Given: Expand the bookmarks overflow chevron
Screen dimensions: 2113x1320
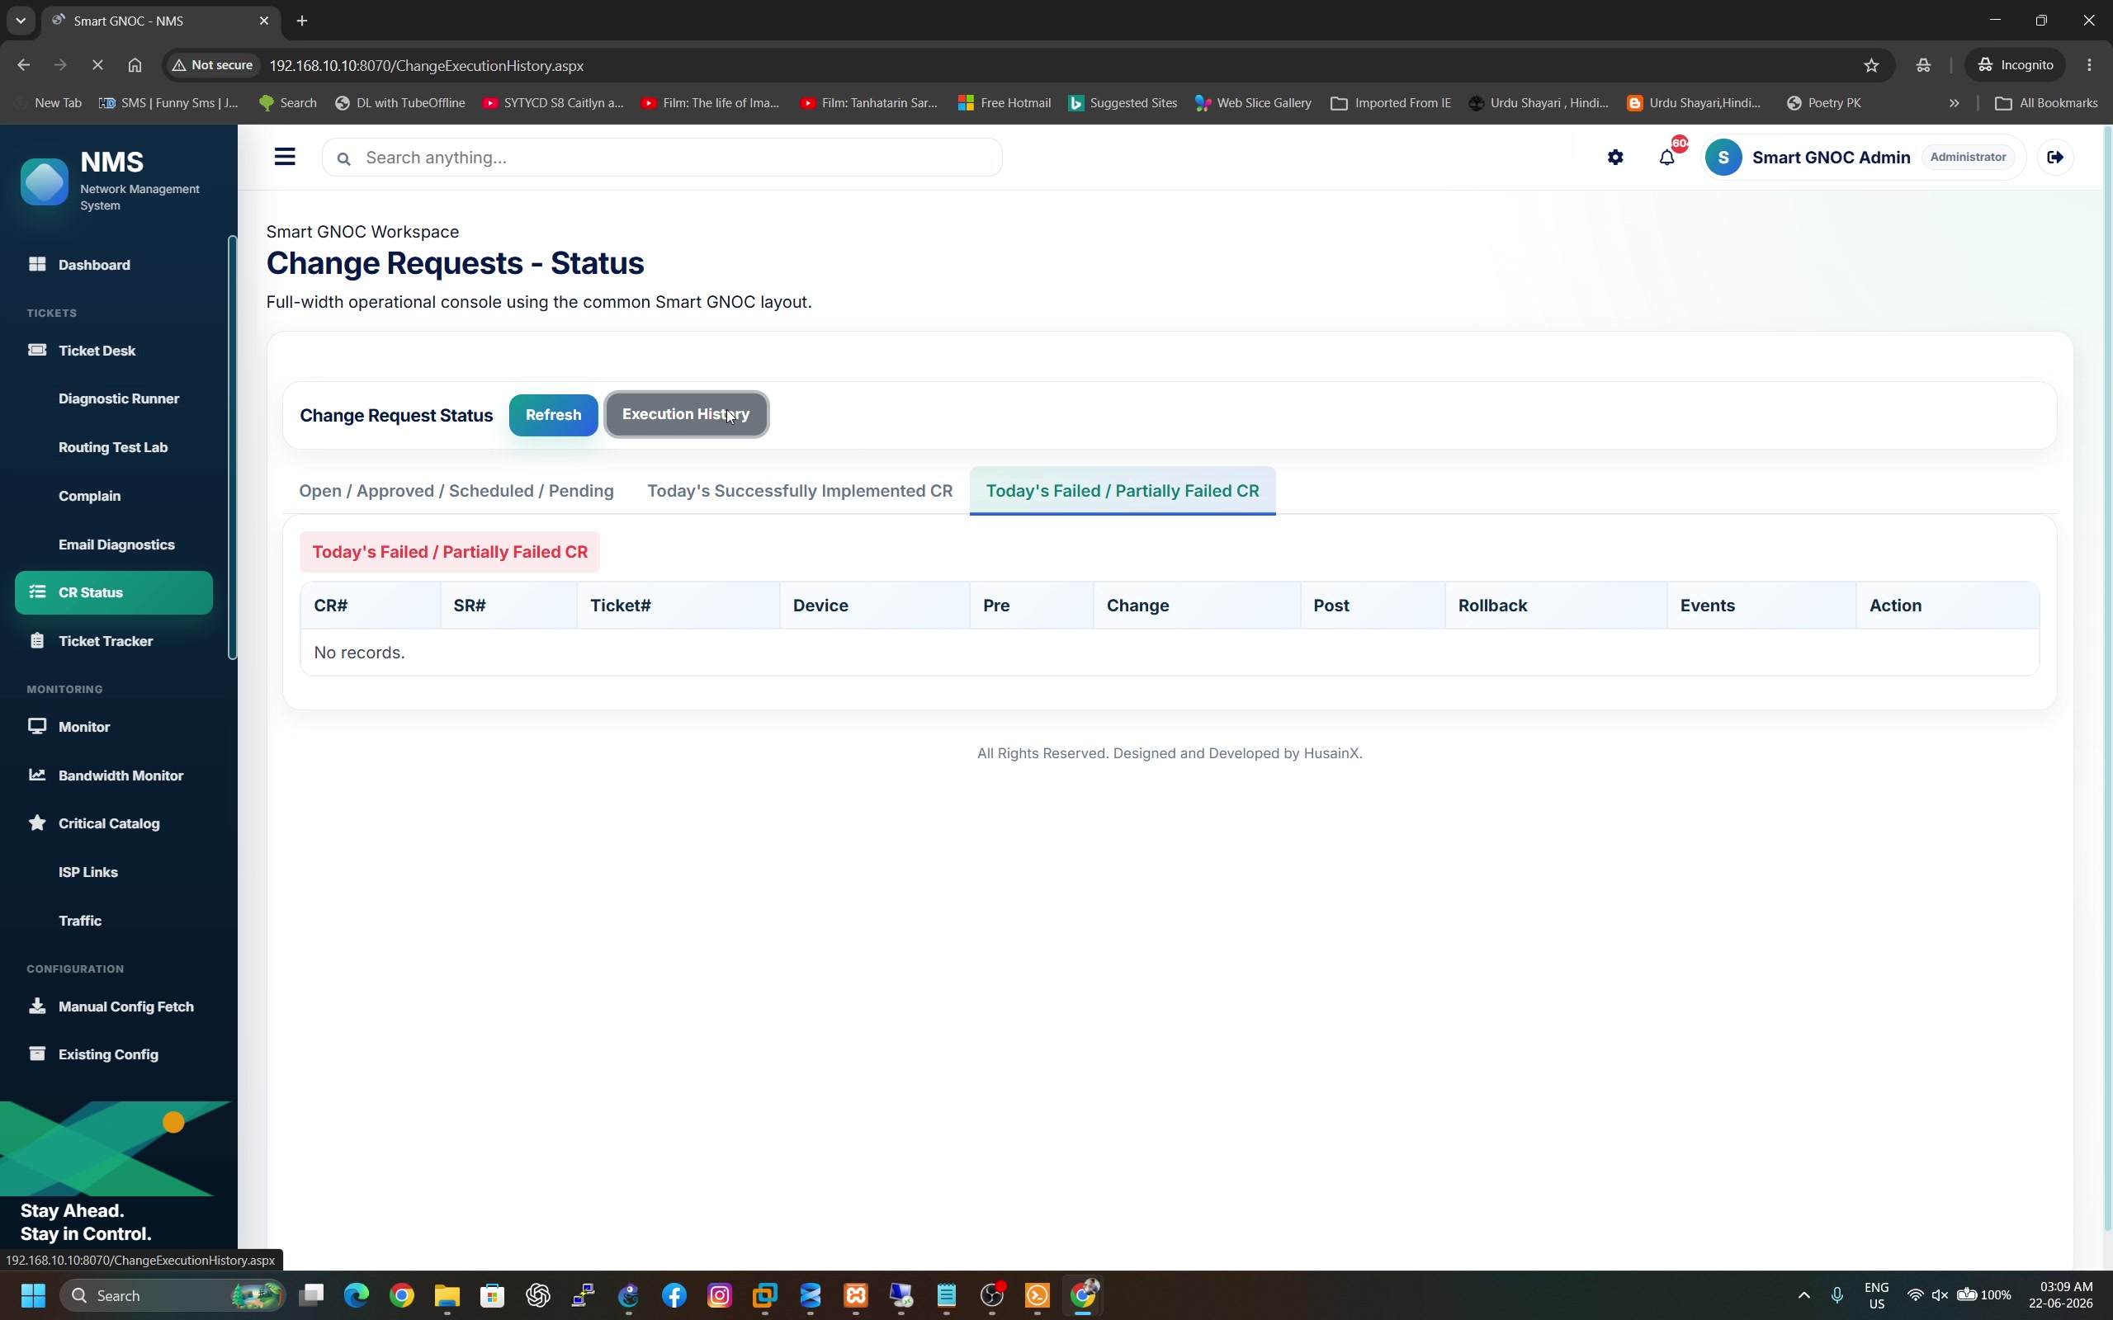Looking at the screenshot, I should [x=1954, y=103].
